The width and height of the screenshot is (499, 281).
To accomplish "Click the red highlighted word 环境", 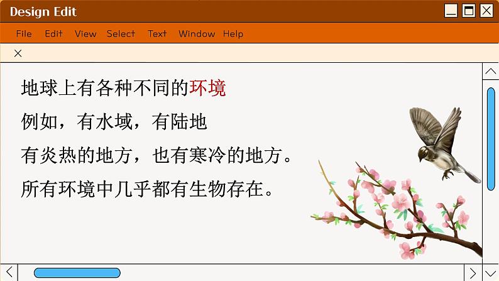I will tap(207, 89).
